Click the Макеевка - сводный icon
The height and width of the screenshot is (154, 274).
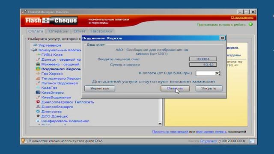pyautogui.click(x=38, y=64)
